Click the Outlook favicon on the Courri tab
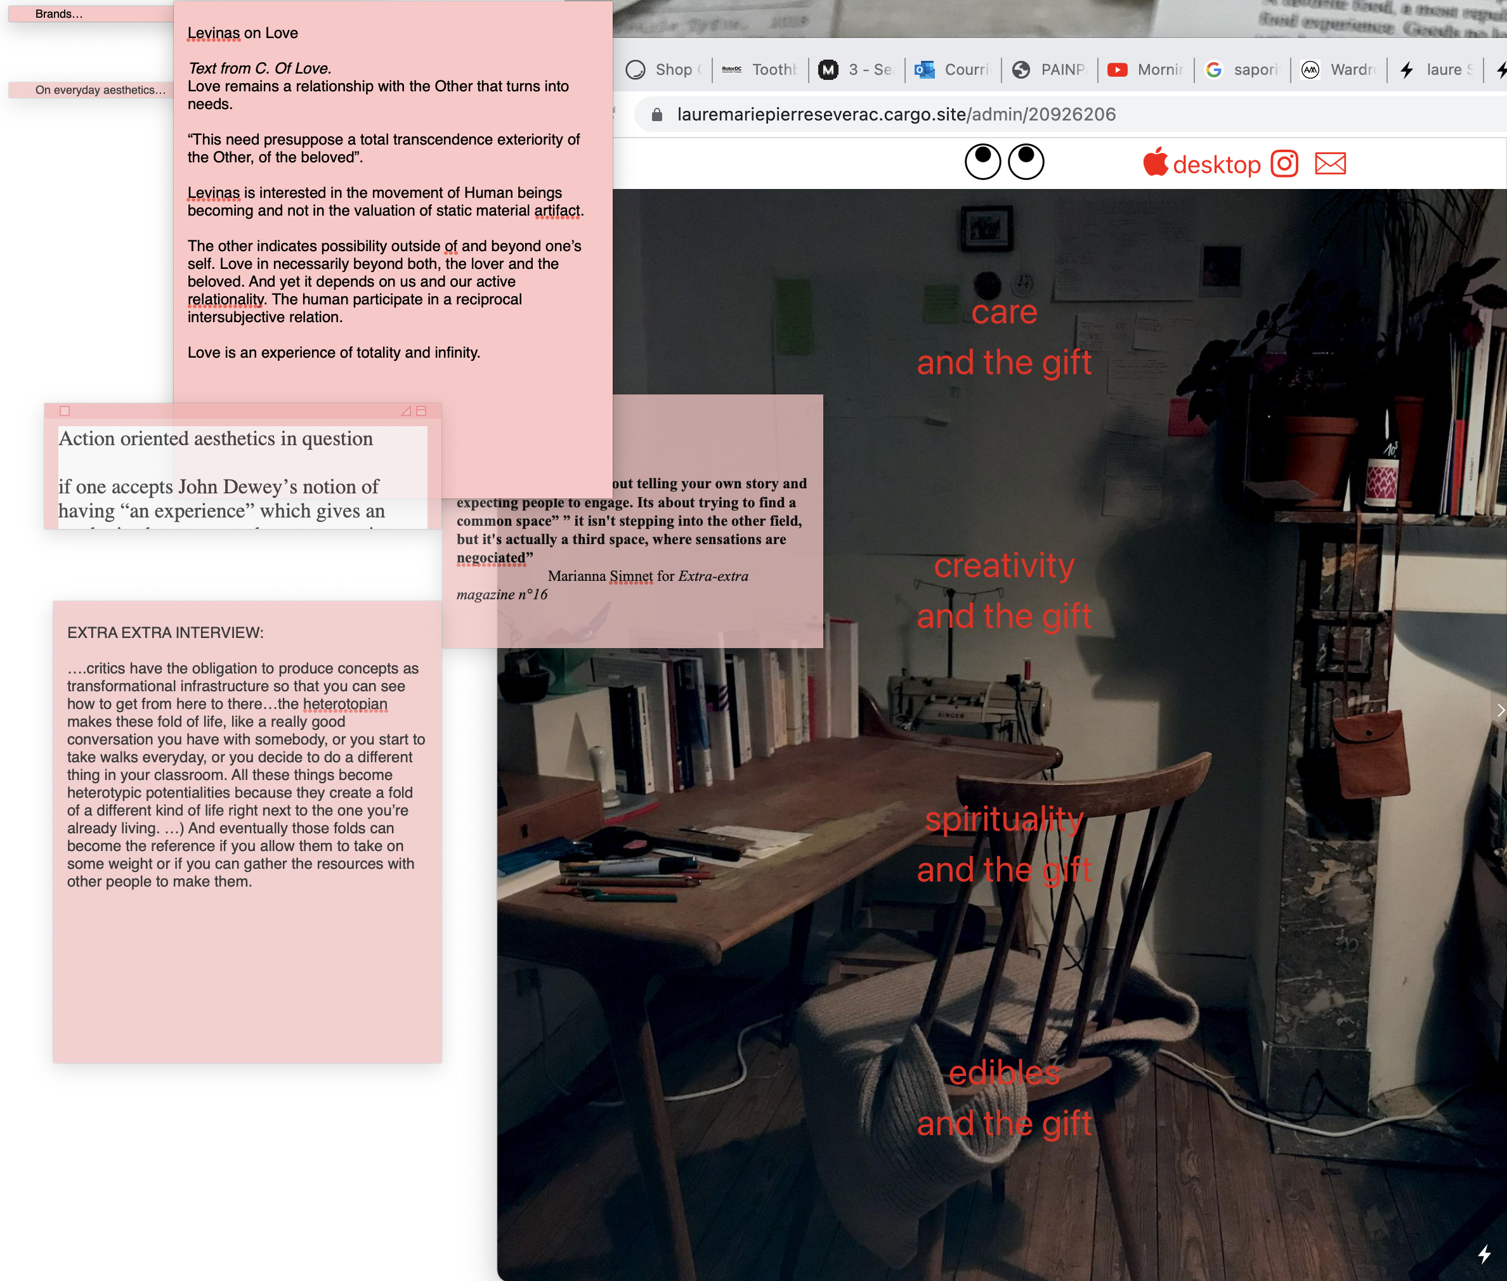This screenshot has height=1281, width=1507. pos(924,70)
